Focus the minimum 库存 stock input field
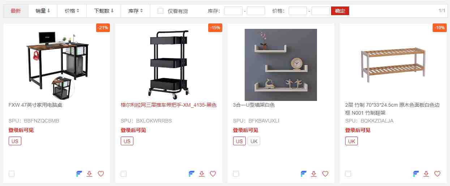450x186 pixels. point(233,11)
